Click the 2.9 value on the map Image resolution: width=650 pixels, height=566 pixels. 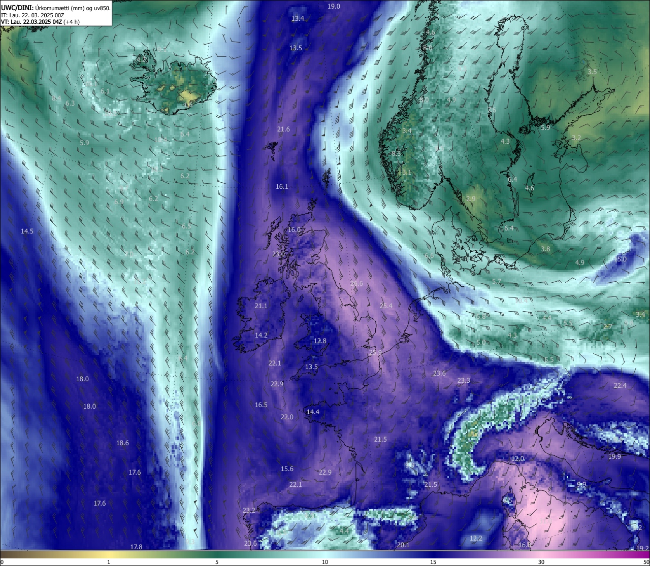(471, 199)
